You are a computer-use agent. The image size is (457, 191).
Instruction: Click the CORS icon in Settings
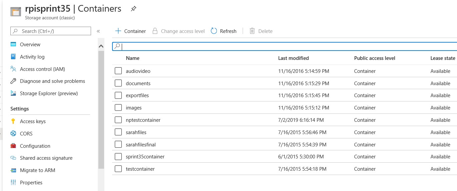13,134
